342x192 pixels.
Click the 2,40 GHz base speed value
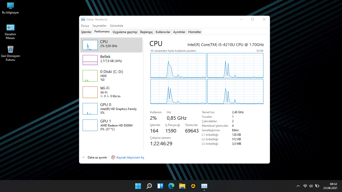pyautogui.click(x=238, y=112)
